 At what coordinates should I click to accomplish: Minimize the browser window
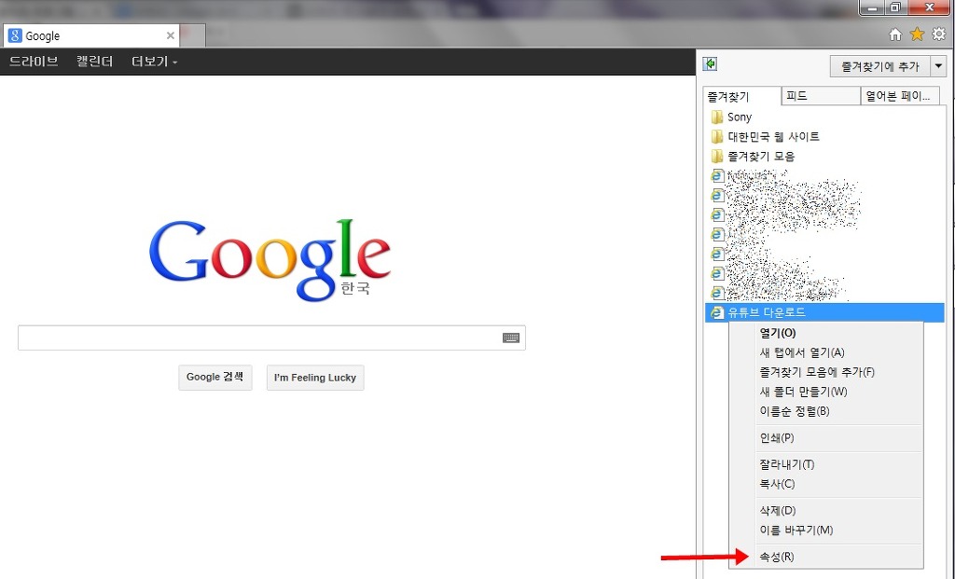click(873, 7)
